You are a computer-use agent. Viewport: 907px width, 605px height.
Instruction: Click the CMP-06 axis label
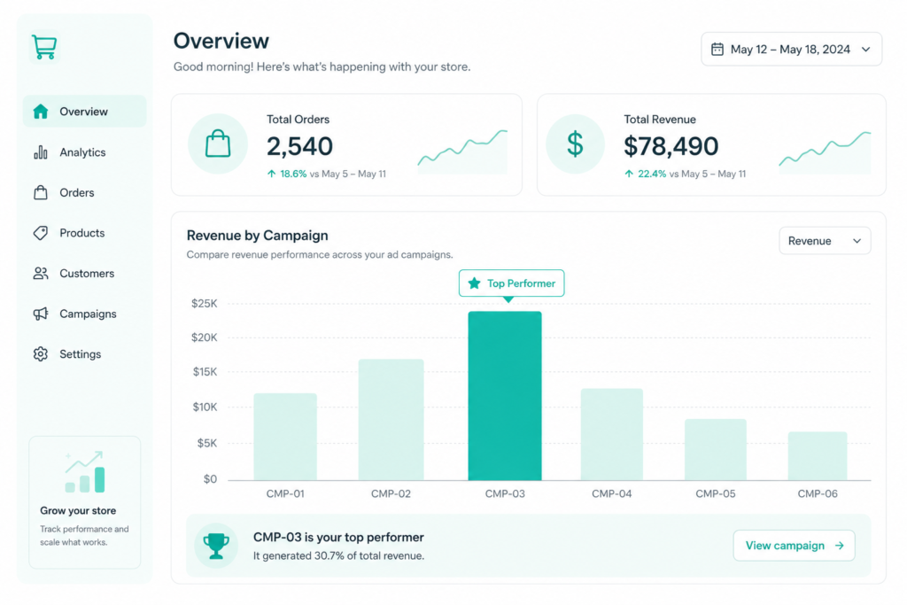point(818,493)
